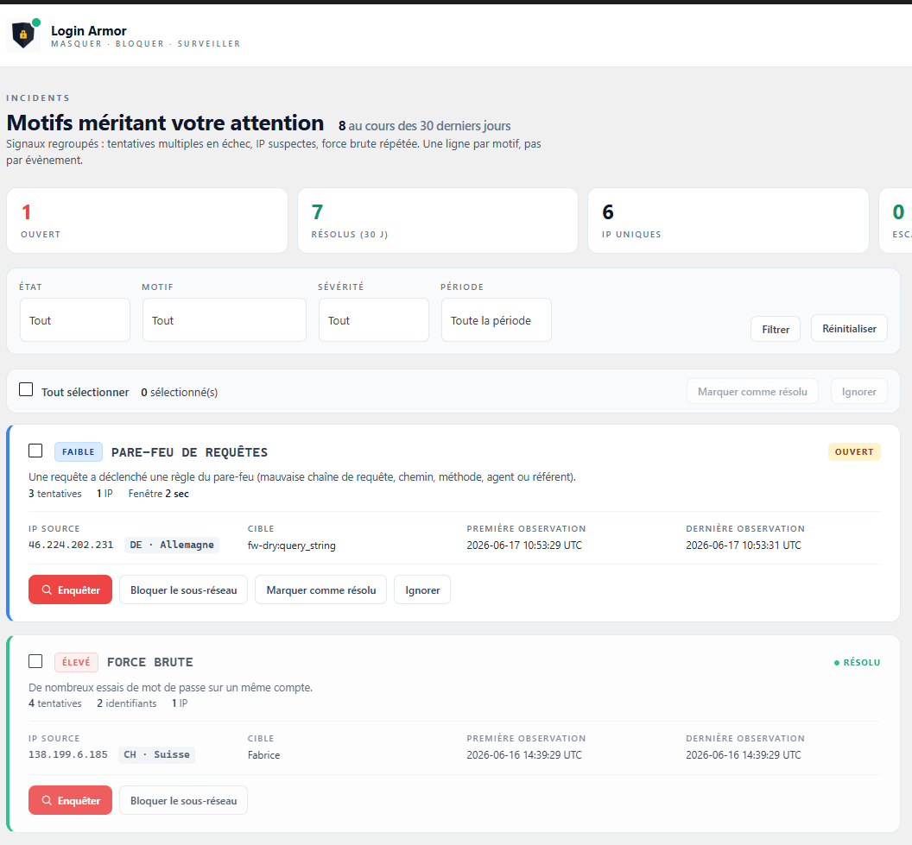Viewport: 912px width, 845px height.
Task: Open the Période dropdown showing Toute la période
Action: click(x=496, y=319)
